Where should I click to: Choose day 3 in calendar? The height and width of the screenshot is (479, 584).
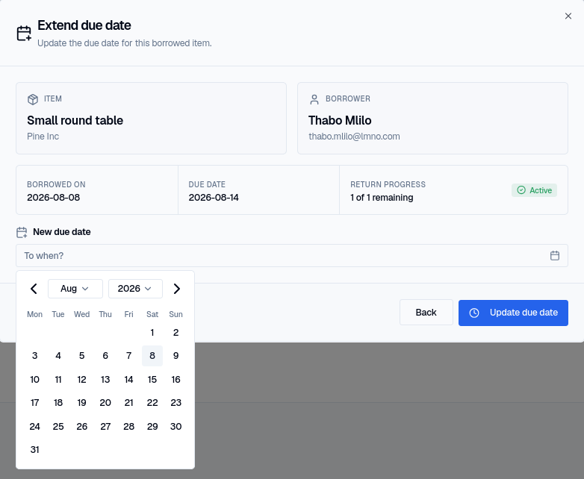pyautogui.click(x=34, y=356)
